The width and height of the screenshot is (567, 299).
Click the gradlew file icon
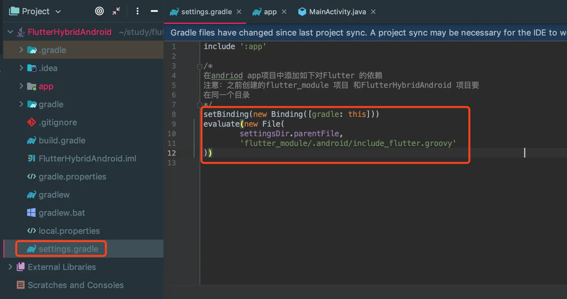[32, 195]
